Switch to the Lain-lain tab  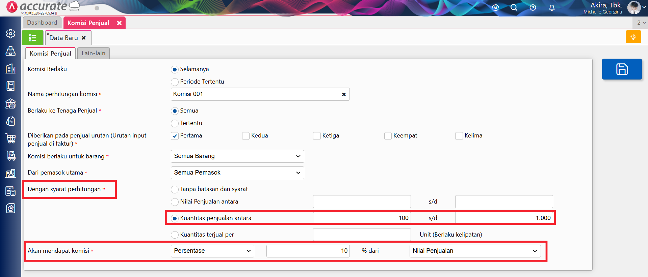93,53
